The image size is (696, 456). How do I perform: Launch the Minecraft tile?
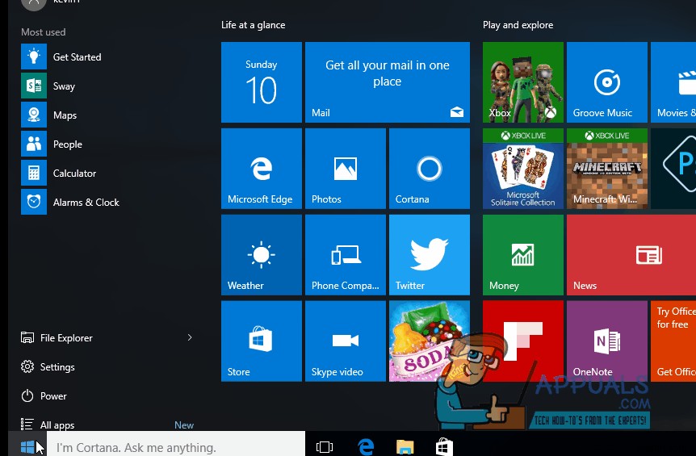coord(607,169)
